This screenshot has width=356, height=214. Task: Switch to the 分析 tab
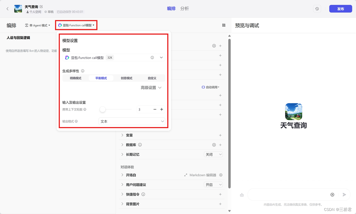(x=185, y=9)
